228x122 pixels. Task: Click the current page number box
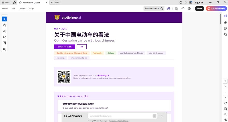[x=225, y=81]
